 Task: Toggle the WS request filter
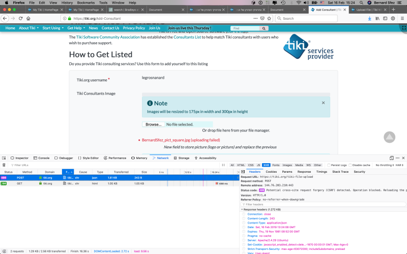308,165
